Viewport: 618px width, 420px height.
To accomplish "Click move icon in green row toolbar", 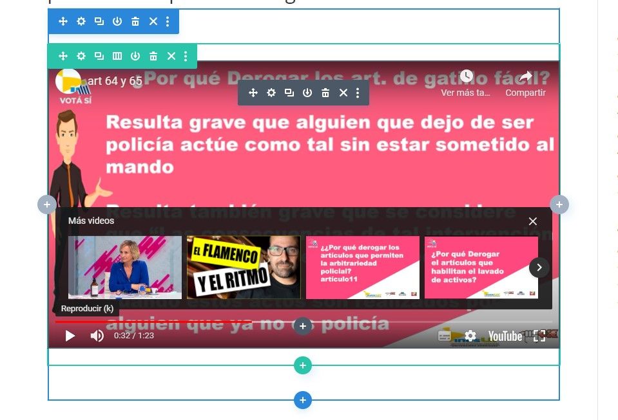I will click(x=63, y=56).
